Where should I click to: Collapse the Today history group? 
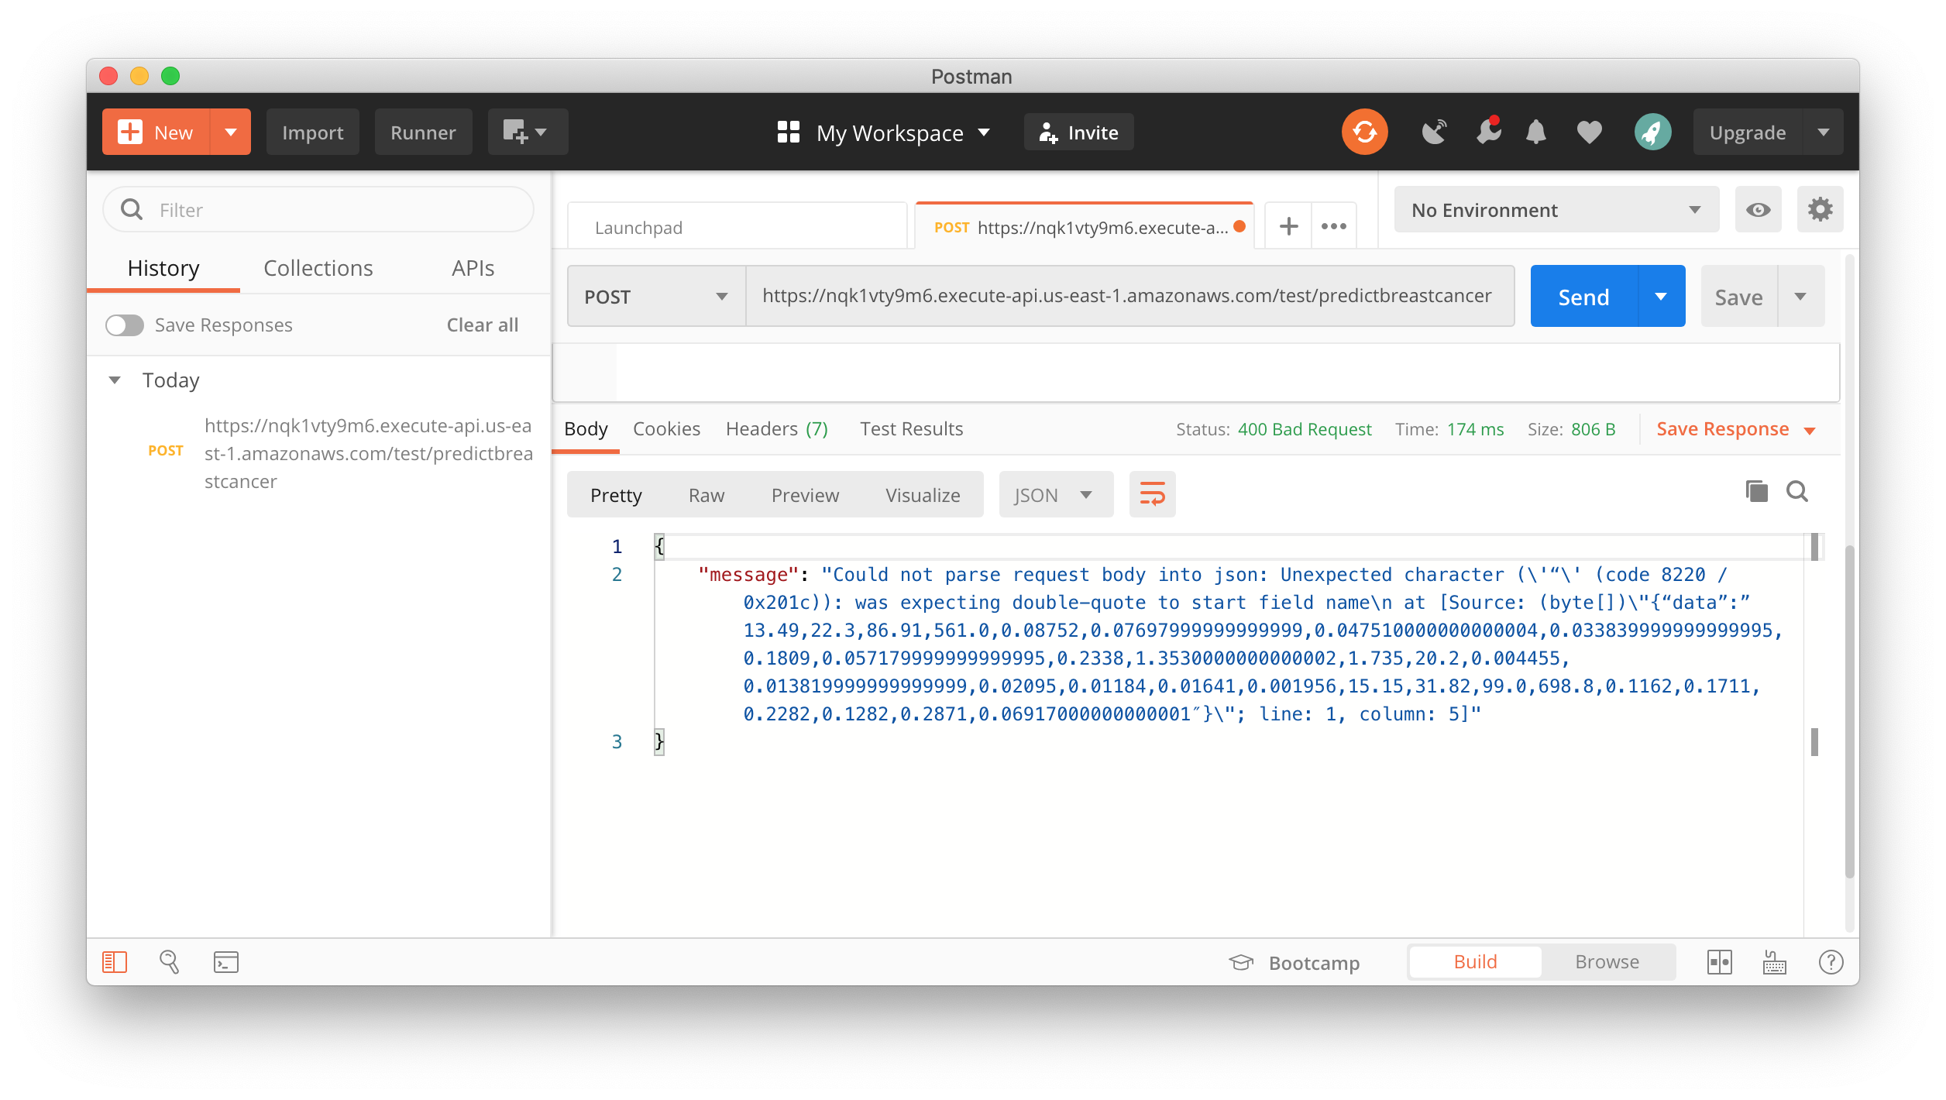point(115,380)
